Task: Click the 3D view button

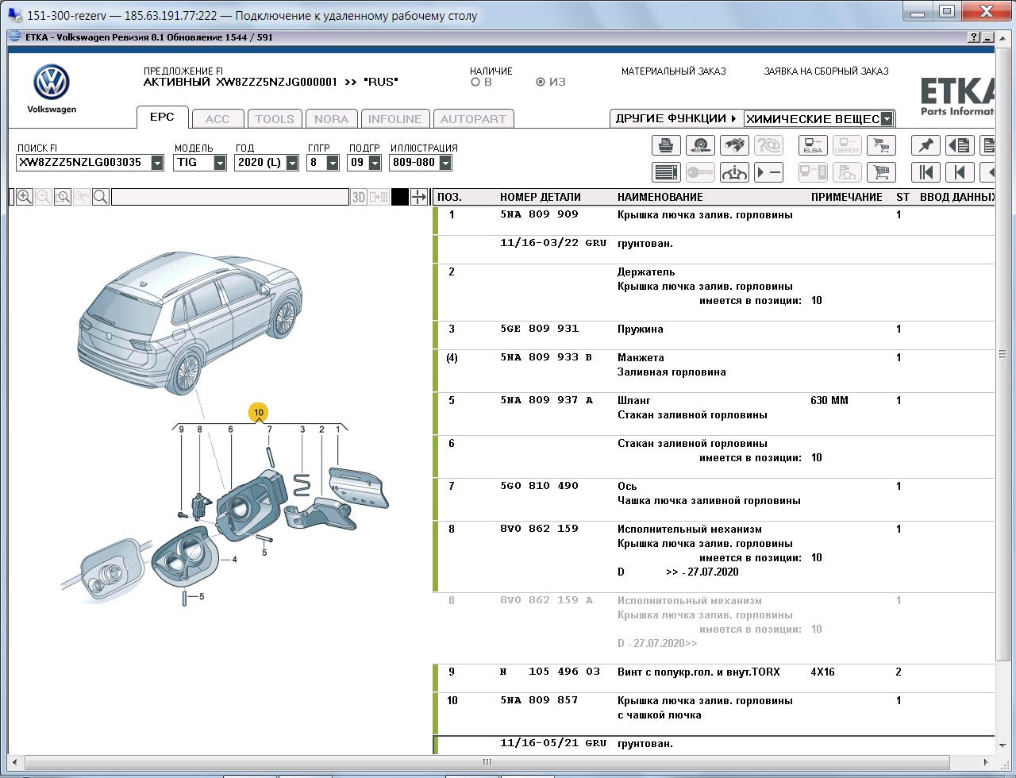Action: pyautogui.click(x=359, y=197)
